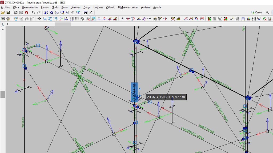This screenshot has width=273, height=153.
Task: Toggle the highlighted eye visibility icon
Action: 93,19
